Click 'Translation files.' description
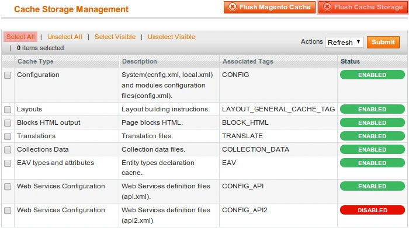Image resolution: width=409 pixels, height=228 pixels. (147, 136)
